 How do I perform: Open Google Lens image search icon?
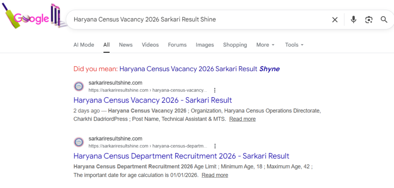pyautogui.click(x=369, y=20)
